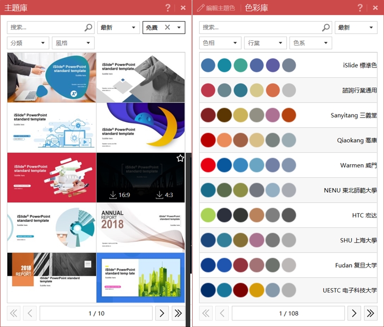384x327 pixels.
Task: Click the dark red swatch in Sanyitang row
Action: 208,115
